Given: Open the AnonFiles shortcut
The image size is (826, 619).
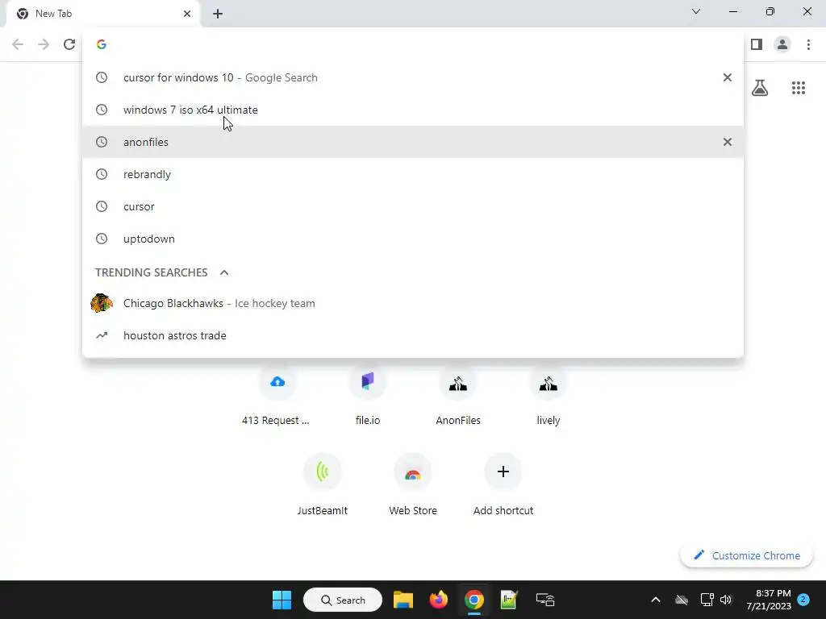Looking at the screenshot, I should [x=458, y=393].
